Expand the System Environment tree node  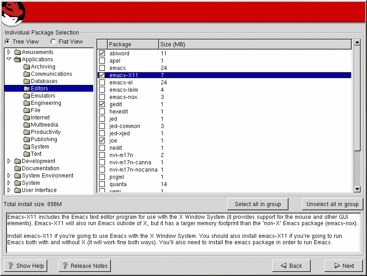click(x=9, y=175)
